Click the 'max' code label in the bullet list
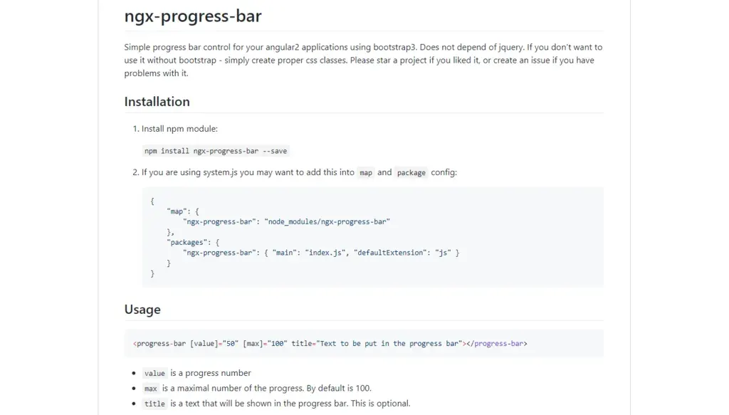Image resolution: width=729 pixels, height=415 pixels. pyautogui.click(x=151, y=389)
